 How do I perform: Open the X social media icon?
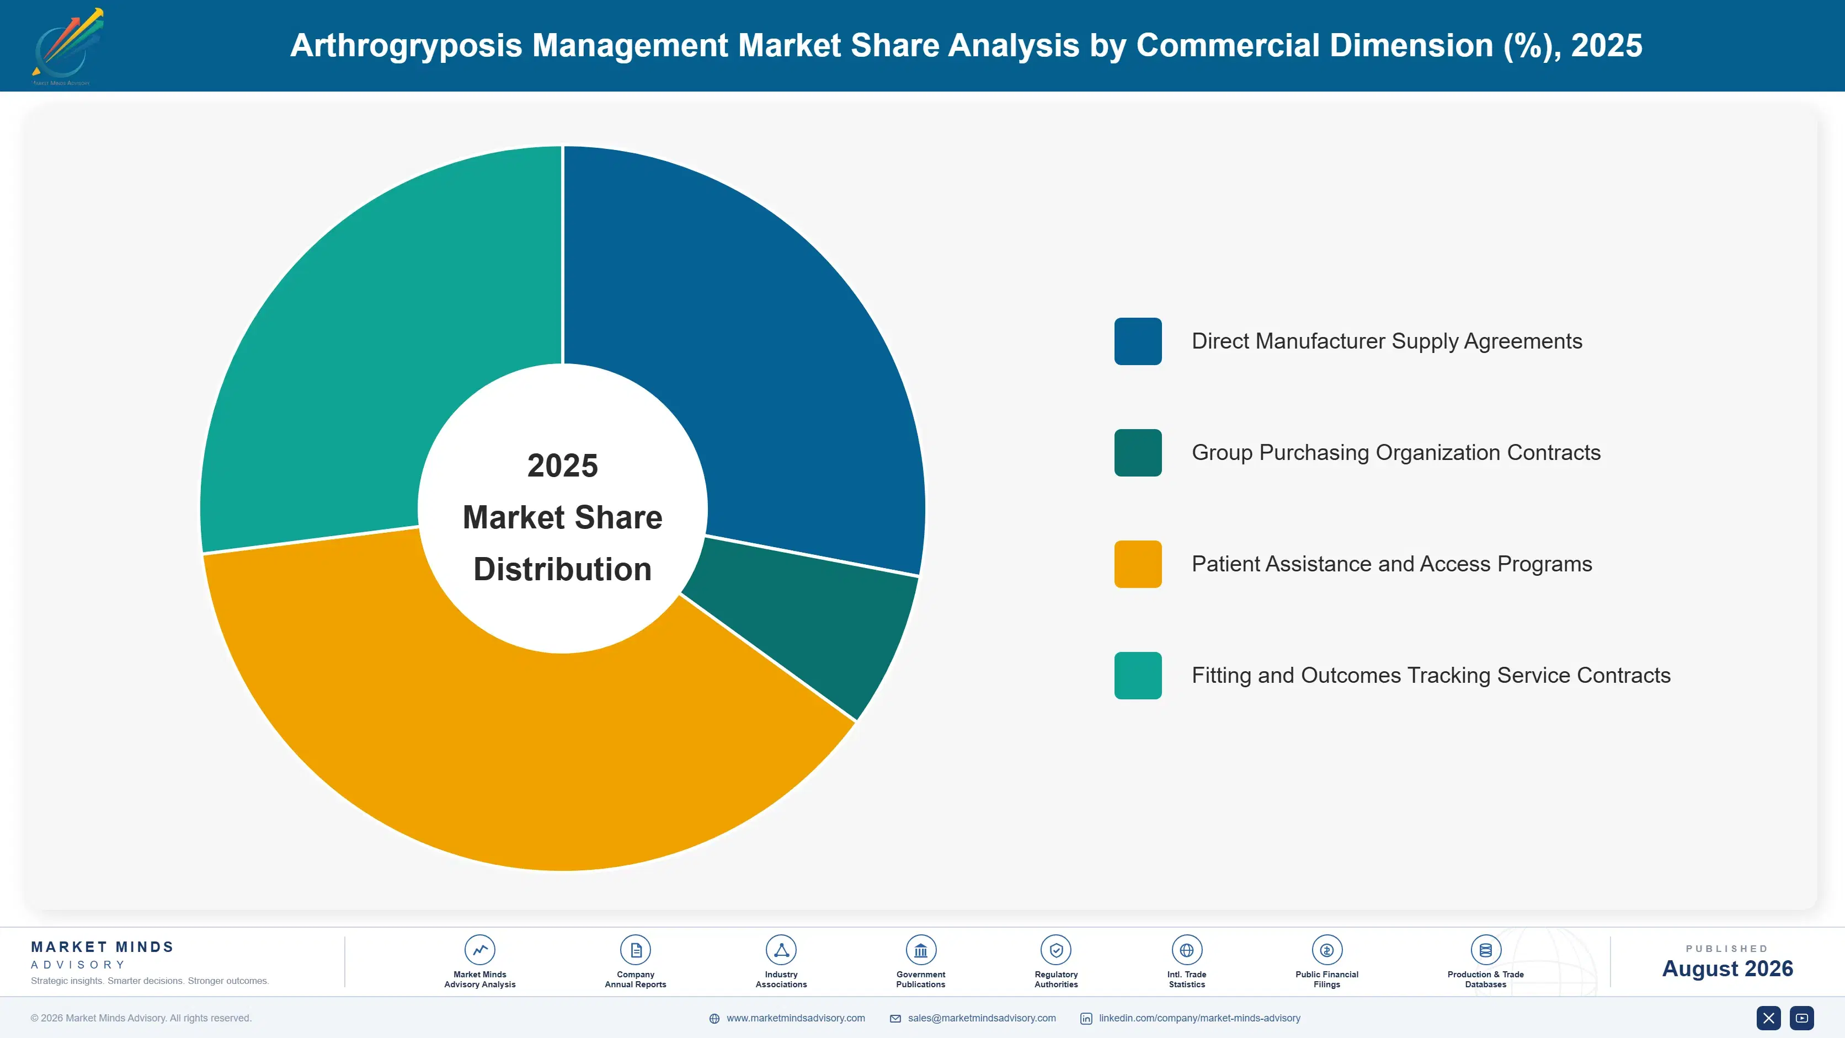click(x=1768, y=1018)
